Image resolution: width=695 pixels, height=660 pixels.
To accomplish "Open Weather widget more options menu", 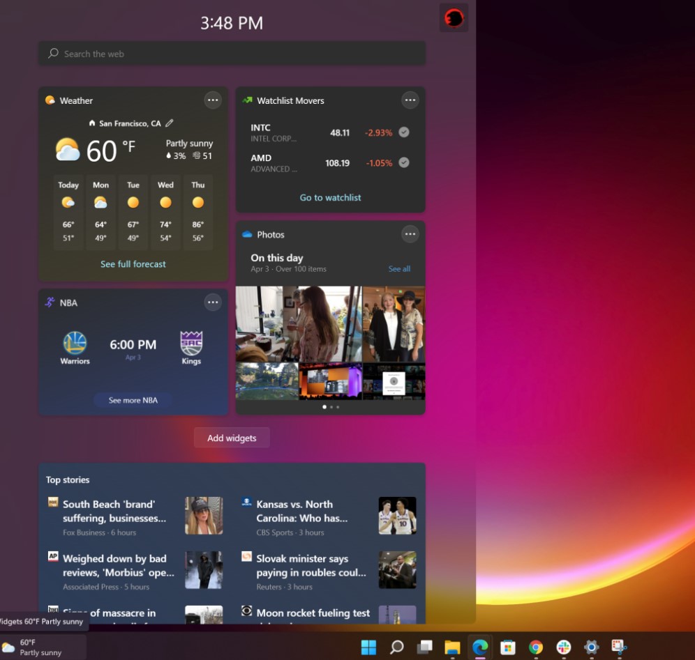I will (x=213, y=100).
